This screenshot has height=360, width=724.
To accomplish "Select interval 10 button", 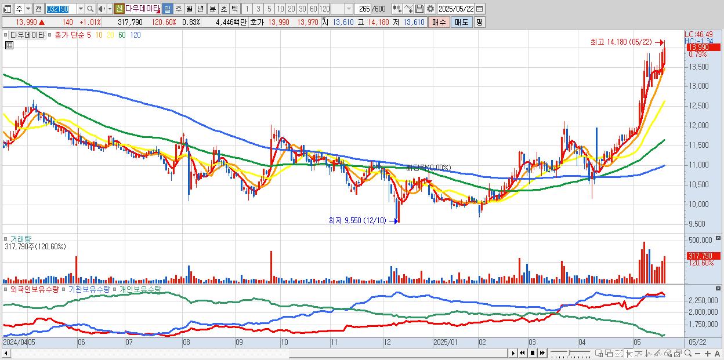I will point(280,9).
